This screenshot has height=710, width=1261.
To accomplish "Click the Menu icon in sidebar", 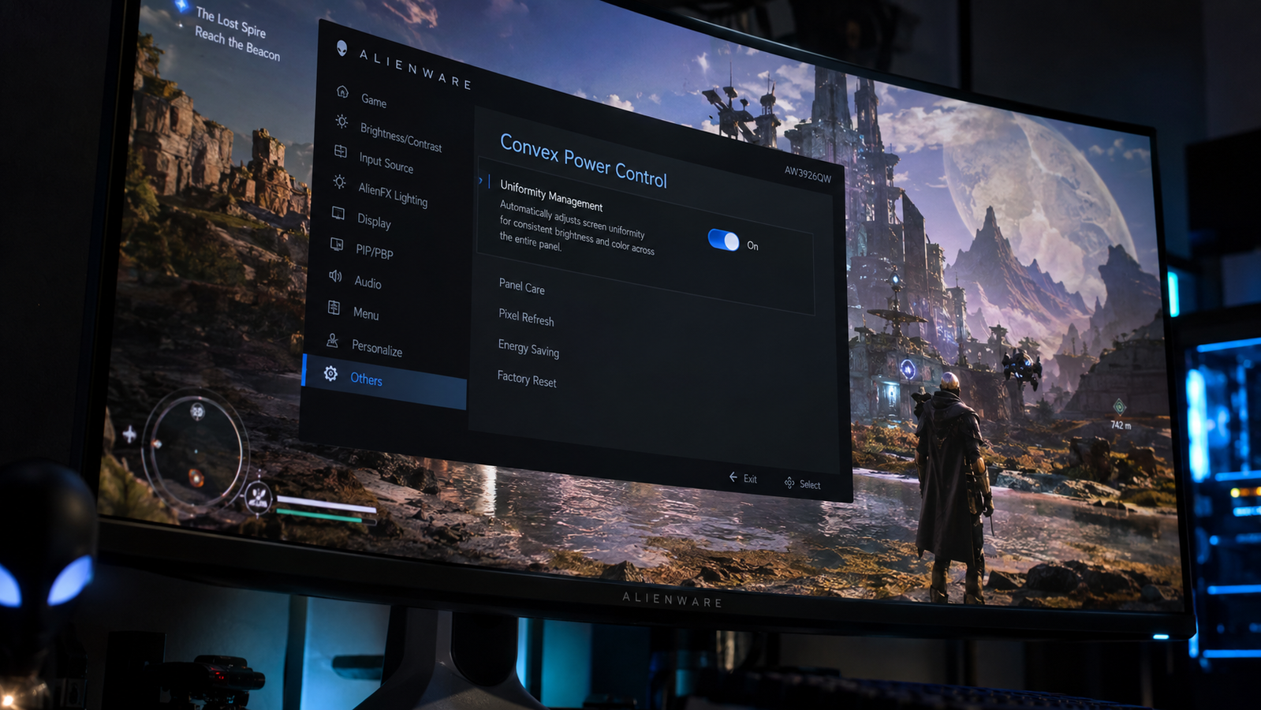I will coord(334,308).
